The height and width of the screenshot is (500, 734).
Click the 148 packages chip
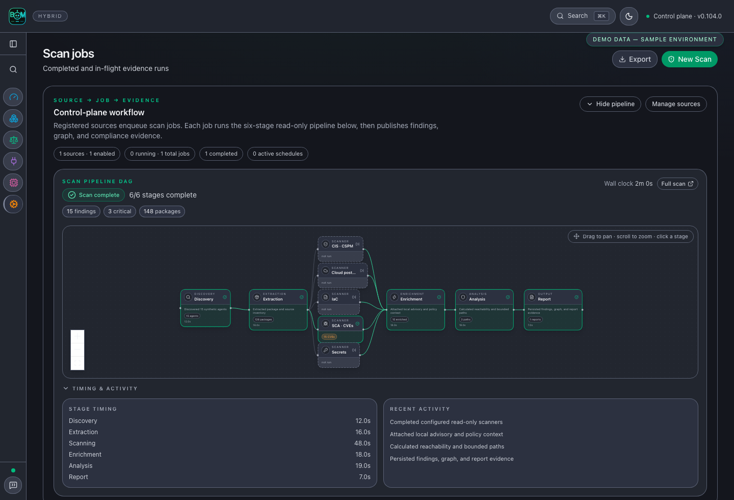click(162, 211)
